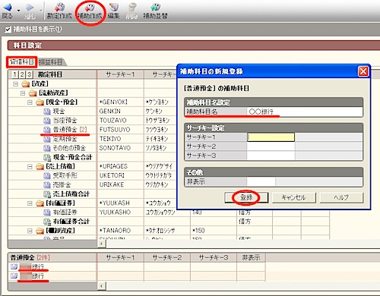Click the 有価証券 account icon

click(47, 213)
